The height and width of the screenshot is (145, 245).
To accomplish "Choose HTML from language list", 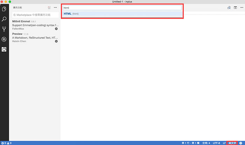I will click(122, 14).
